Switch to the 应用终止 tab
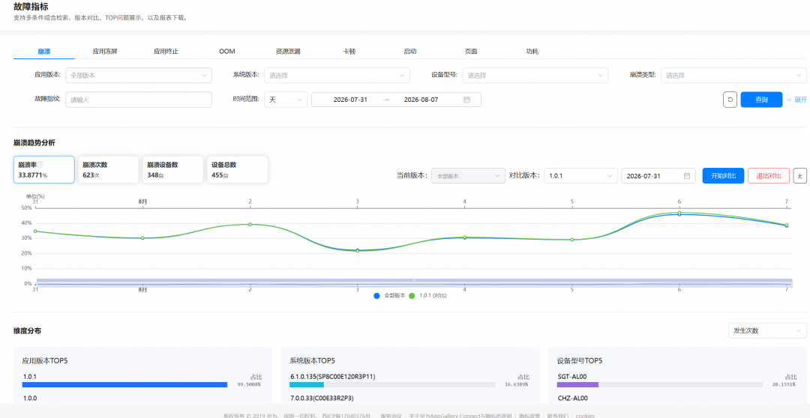The height and width of the screenshot is (418, 810). pyautogui.click(x=166, y=52)
